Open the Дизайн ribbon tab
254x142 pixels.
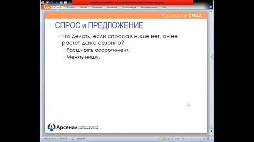click(x=83, y=7)
